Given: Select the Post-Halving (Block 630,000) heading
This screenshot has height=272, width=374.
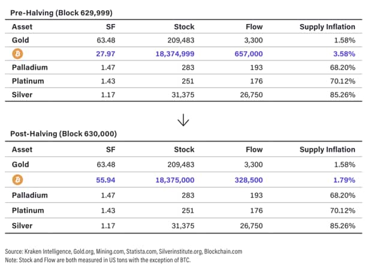Looking at the screenshot, I should 65,133.
